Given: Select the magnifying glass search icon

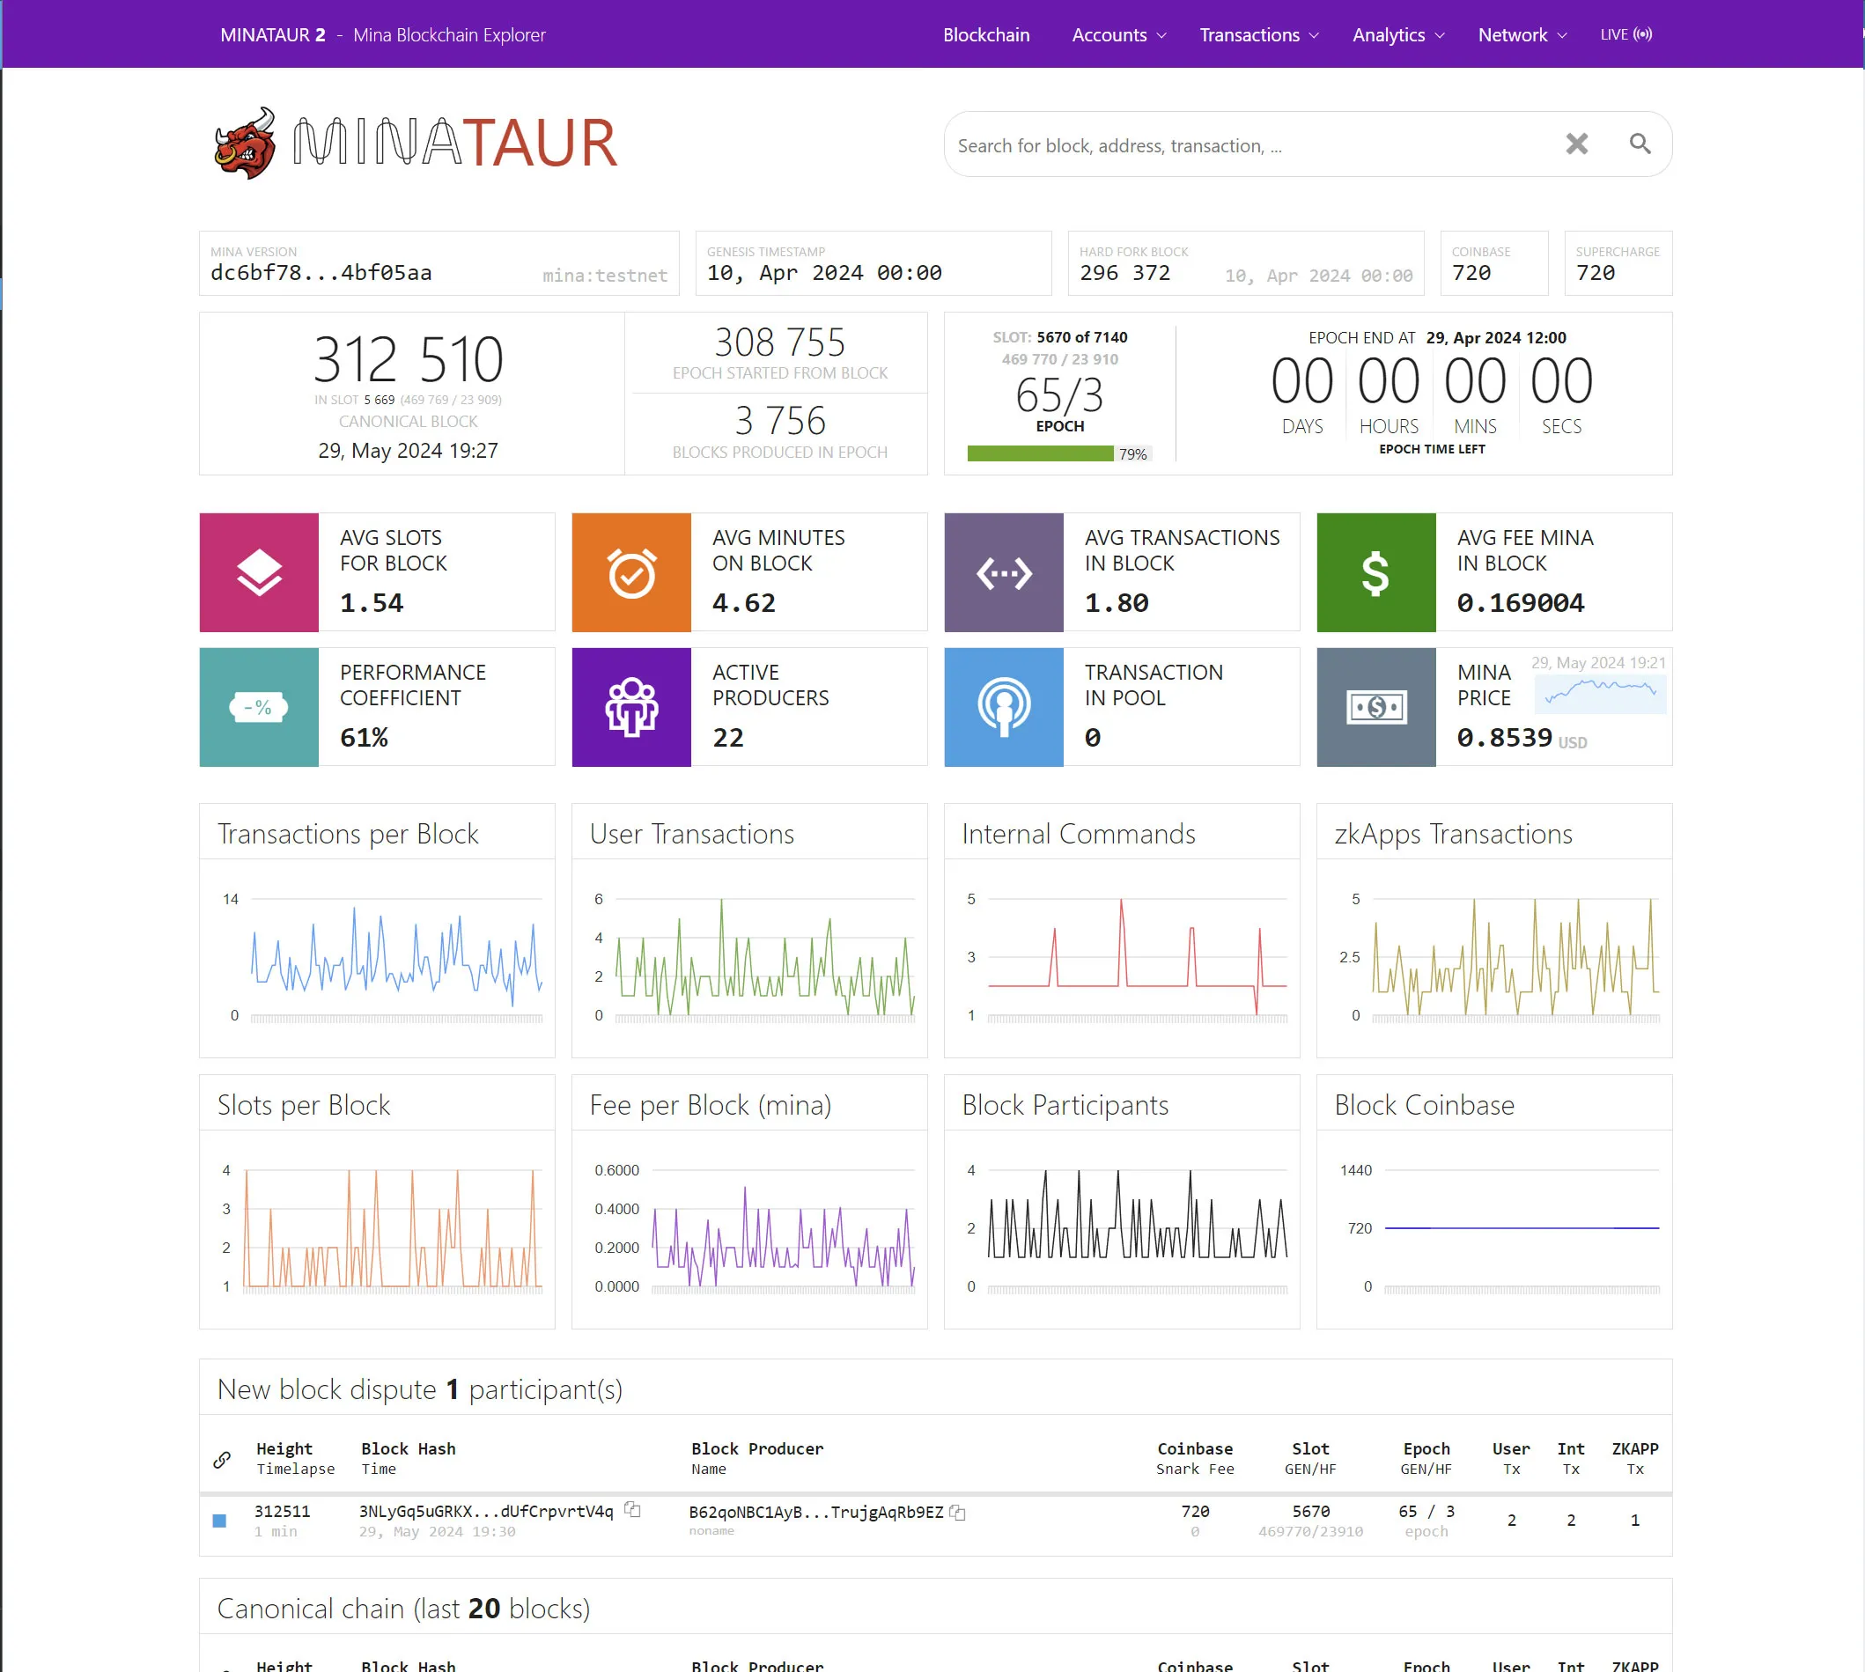Looking at the screenshot, I should pyautogui.click(x=1640, y=144).
